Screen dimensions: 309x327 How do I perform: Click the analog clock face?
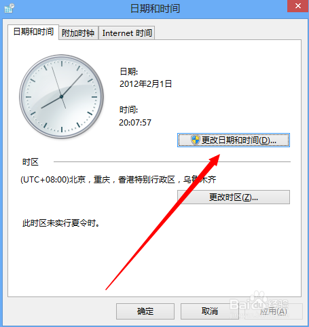point(61,96)
